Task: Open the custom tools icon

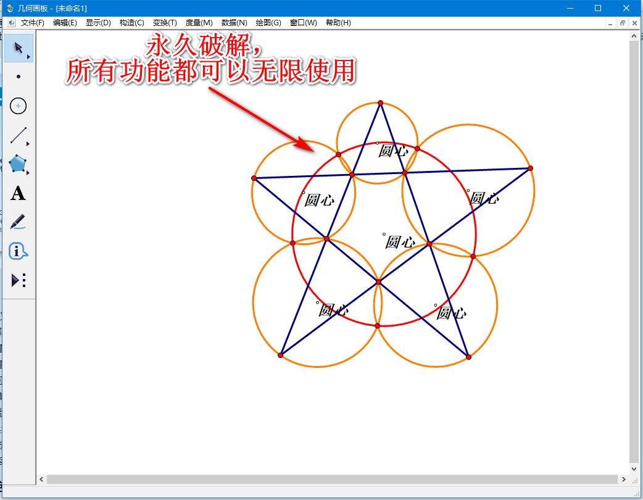Action: coord(18,280)
